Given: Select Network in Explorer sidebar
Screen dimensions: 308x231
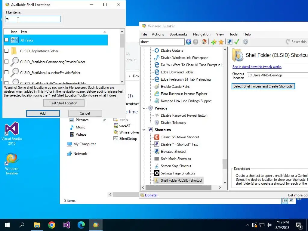Looking at the screenshot, I should tap(77, 154).
